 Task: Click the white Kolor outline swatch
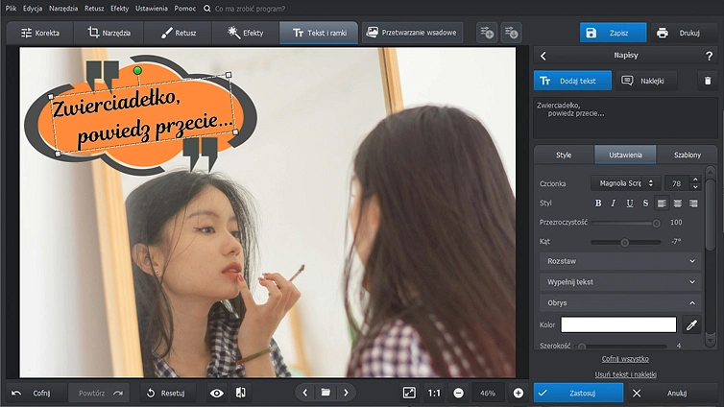coord(618,325)
